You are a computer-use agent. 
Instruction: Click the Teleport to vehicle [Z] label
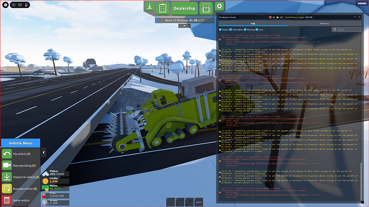tap(26, 177)
